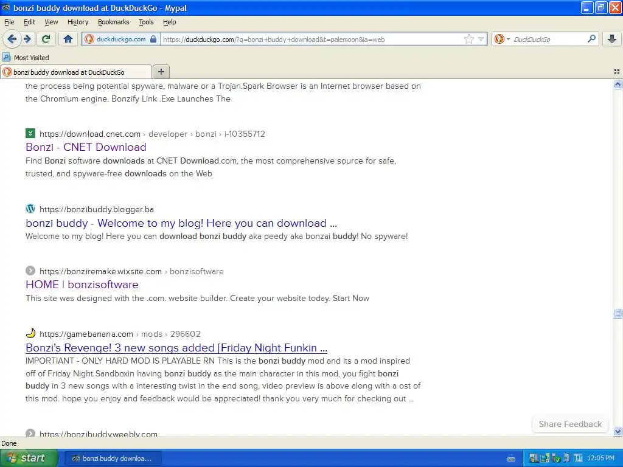Viewport: 623px width, 467px height.
Task: Open the File menu
Action: pos(9,22)
